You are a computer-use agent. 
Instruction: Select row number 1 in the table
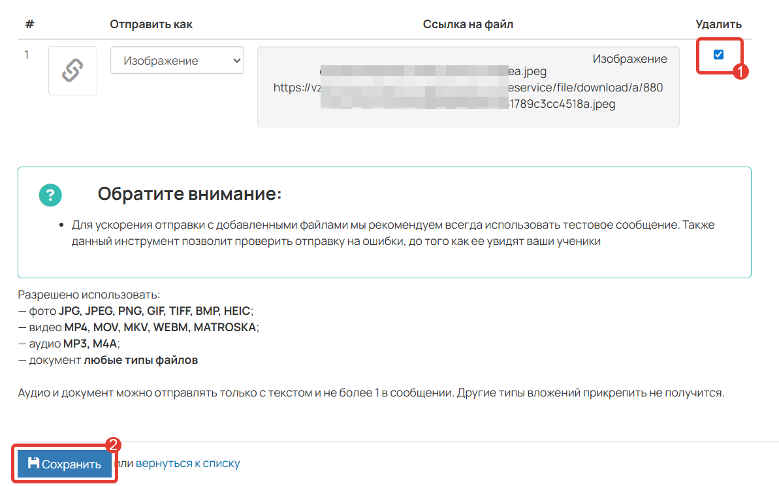26,55
